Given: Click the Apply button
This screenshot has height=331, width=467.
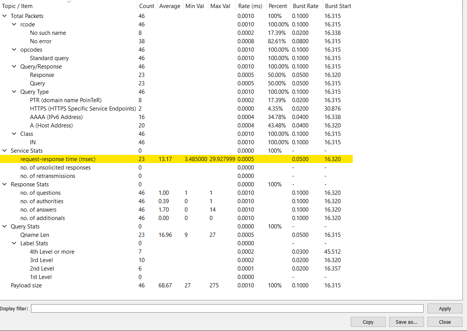Looking at the screenshot, I should 445,308.
